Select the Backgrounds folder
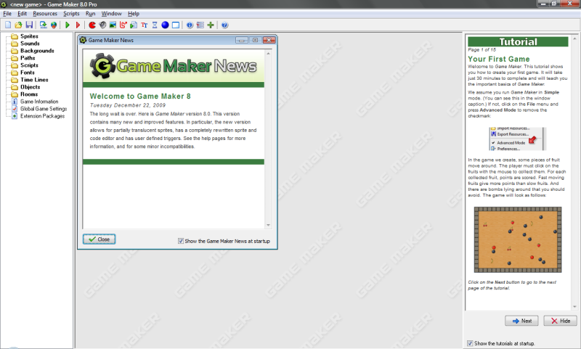Image resolution: width=581 pixels, height=349 pixels. (37, 51)
